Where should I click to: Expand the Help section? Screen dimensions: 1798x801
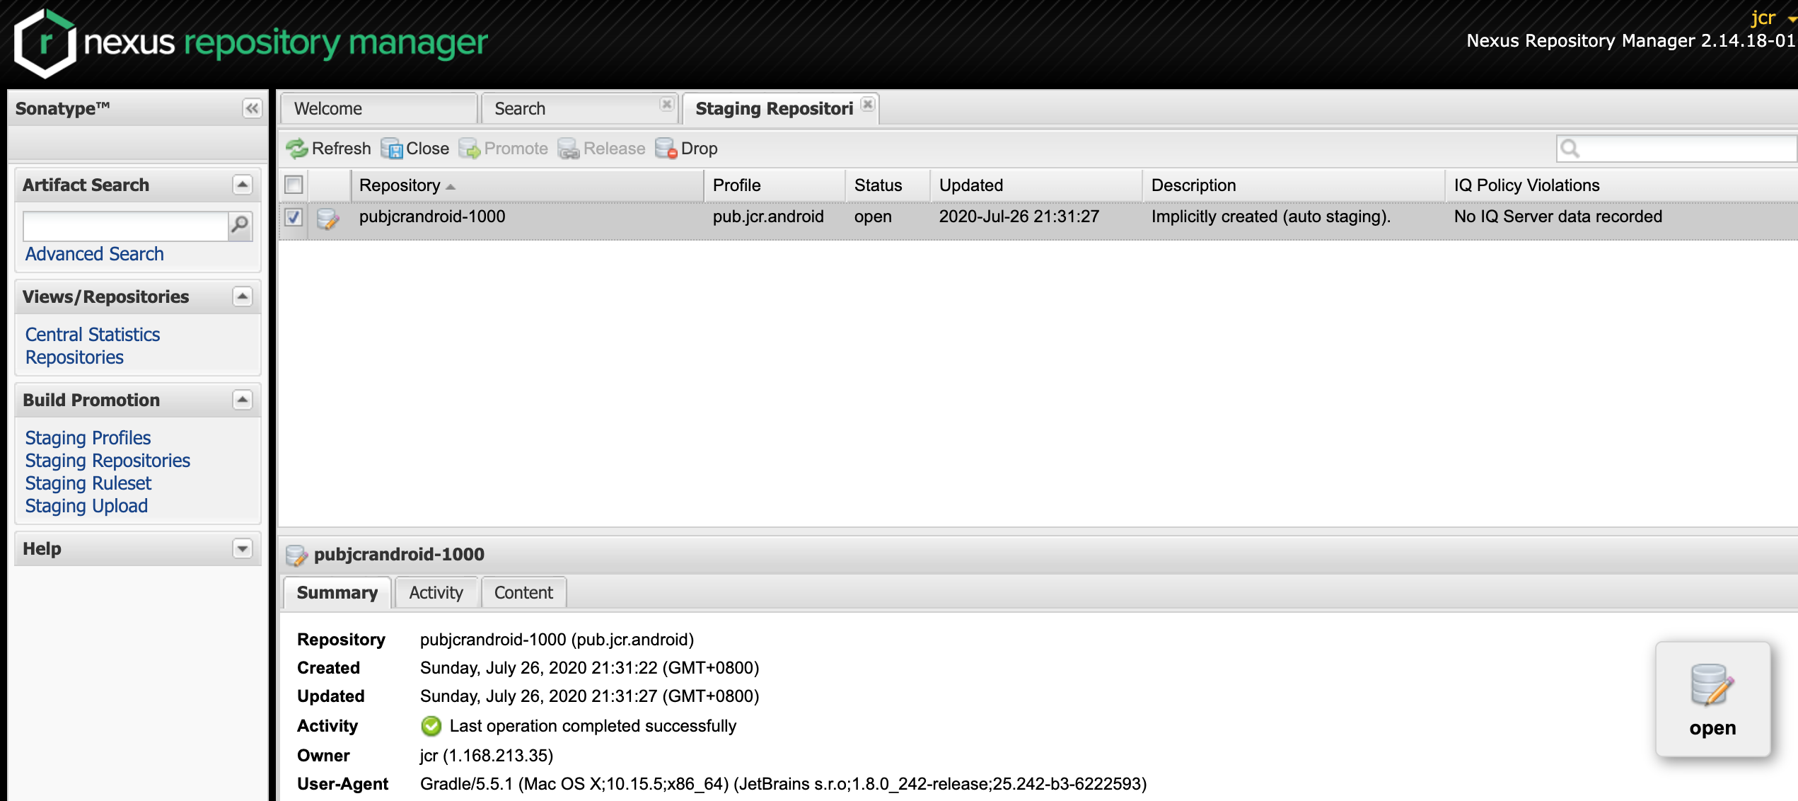(243, 548)
